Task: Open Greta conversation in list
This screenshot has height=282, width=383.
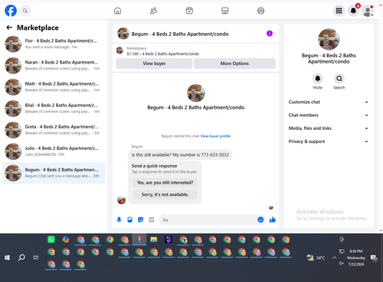Action: pos(54,130)
